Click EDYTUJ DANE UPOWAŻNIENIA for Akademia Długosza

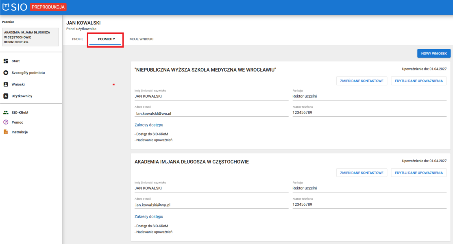(x=419, y=173)
